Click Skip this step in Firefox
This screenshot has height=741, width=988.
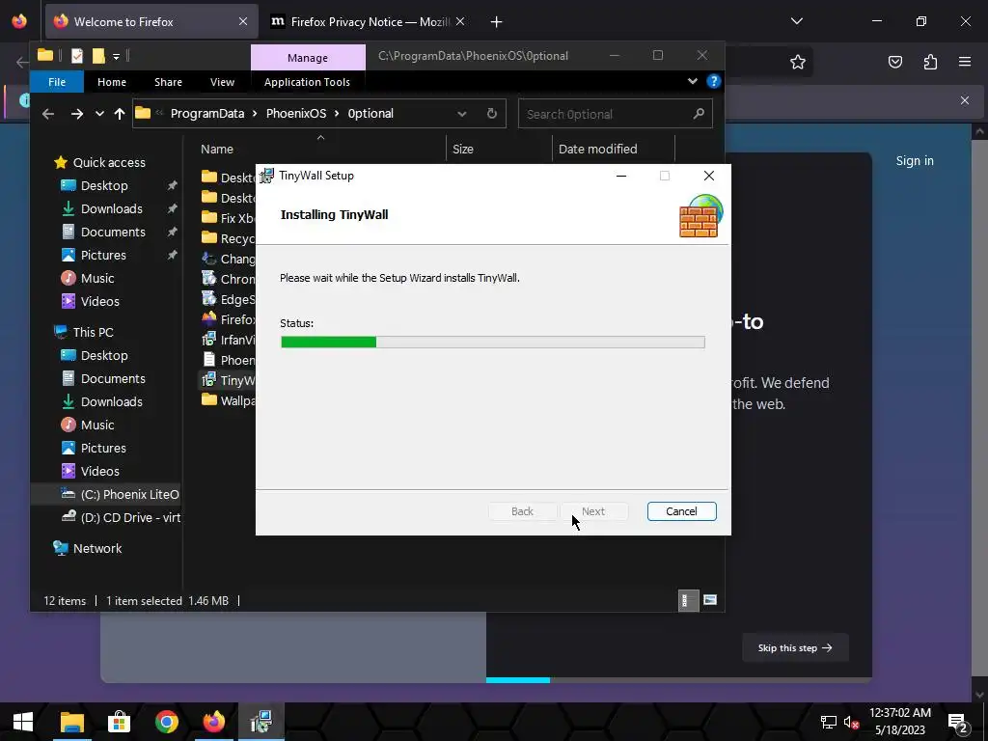(x=795, y=647)
